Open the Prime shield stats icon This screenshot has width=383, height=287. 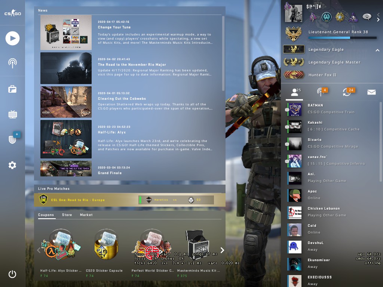tap(12, 139)
